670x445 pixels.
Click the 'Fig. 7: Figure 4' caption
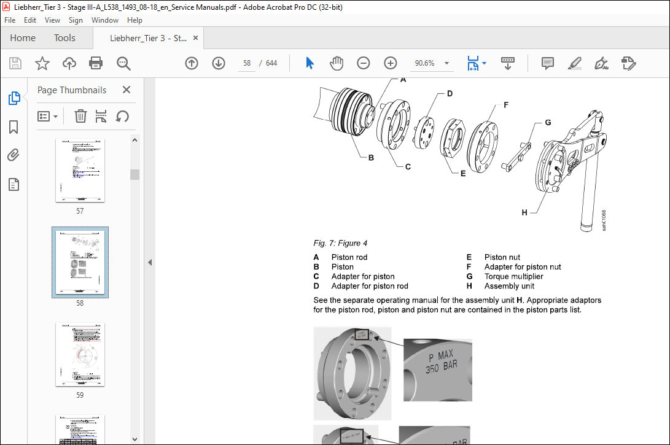(x=340, y=243)
